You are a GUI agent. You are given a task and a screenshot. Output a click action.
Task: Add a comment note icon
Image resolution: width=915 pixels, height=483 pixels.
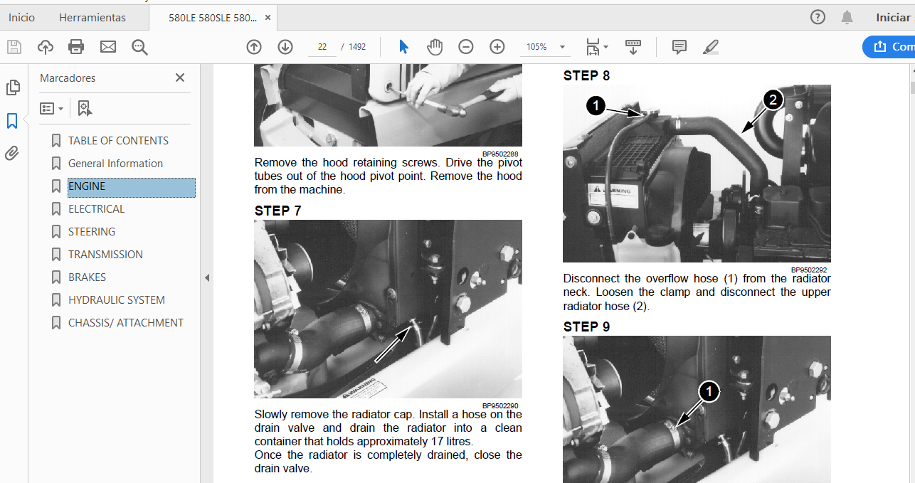[x=679, y=47]
